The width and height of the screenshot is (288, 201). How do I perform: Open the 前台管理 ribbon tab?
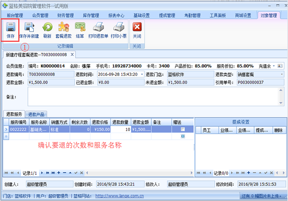point(15,15)
